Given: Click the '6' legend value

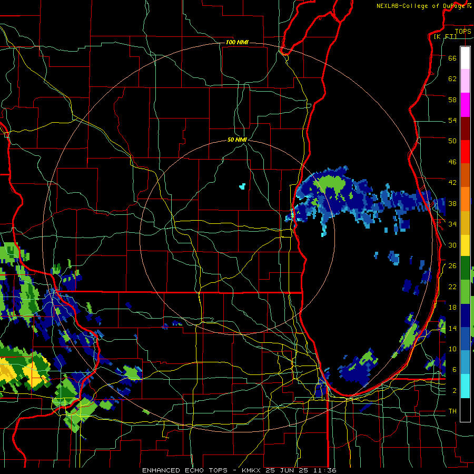Looking at the screenshot, I should 455,370.
